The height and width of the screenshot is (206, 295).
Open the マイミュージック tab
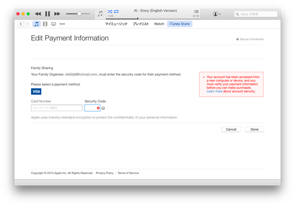116,24
